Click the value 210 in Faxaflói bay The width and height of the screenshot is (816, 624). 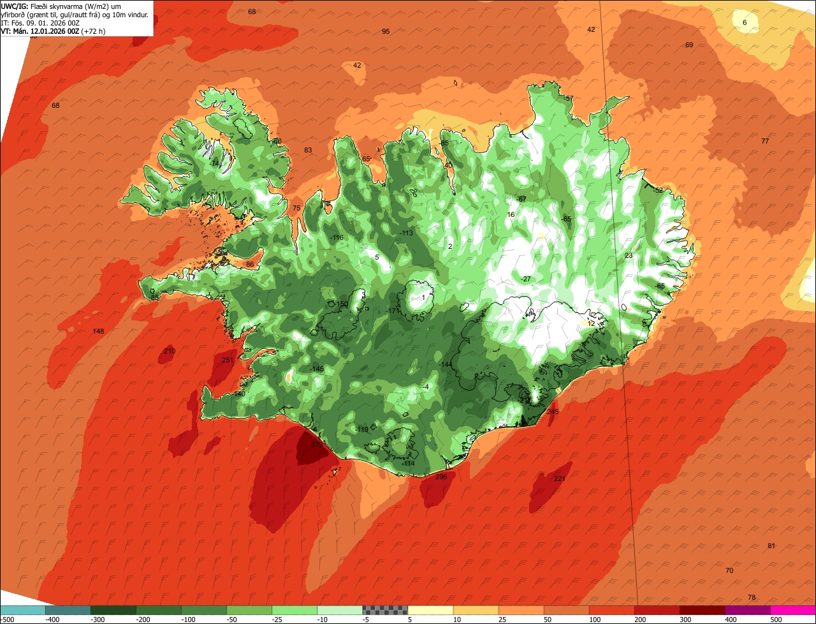170,351
